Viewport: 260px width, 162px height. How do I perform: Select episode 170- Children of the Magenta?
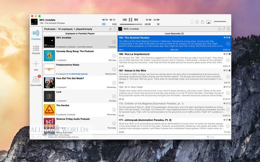tap(174, 110)
